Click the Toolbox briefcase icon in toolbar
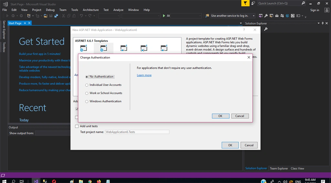This screenshot has width=331, height=183. point(277,16)
